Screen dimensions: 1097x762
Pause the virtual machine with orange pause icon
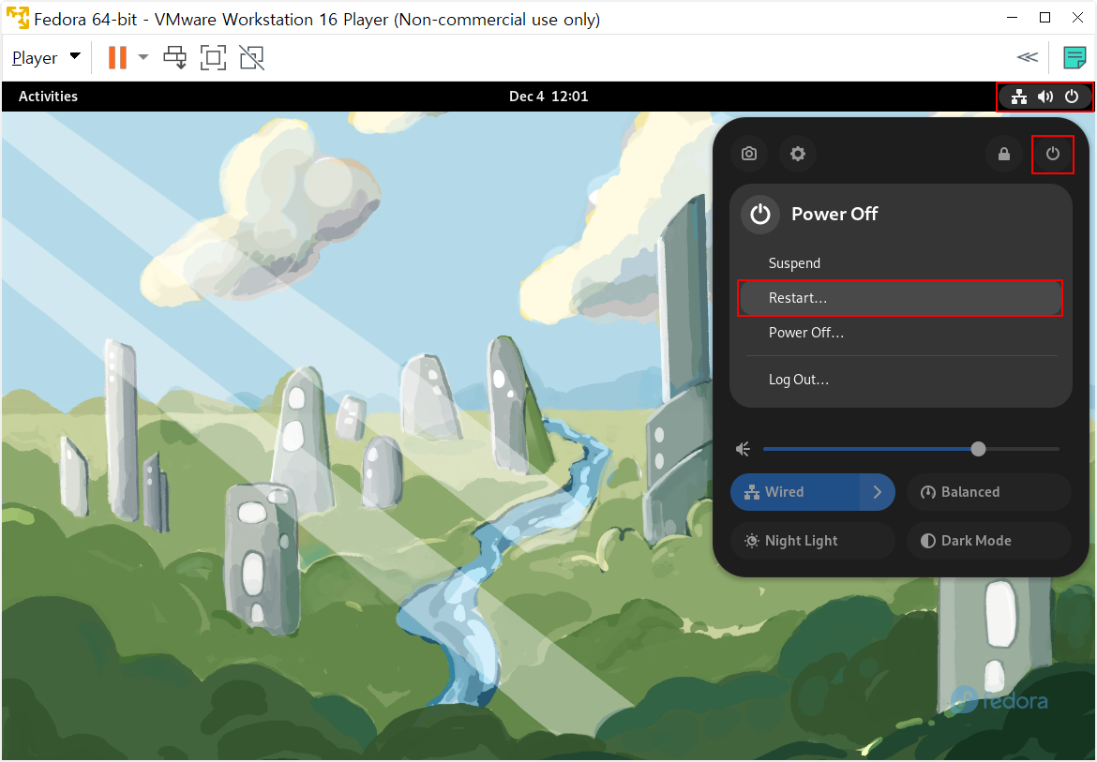pyautogui.click(x=117, y=57)
